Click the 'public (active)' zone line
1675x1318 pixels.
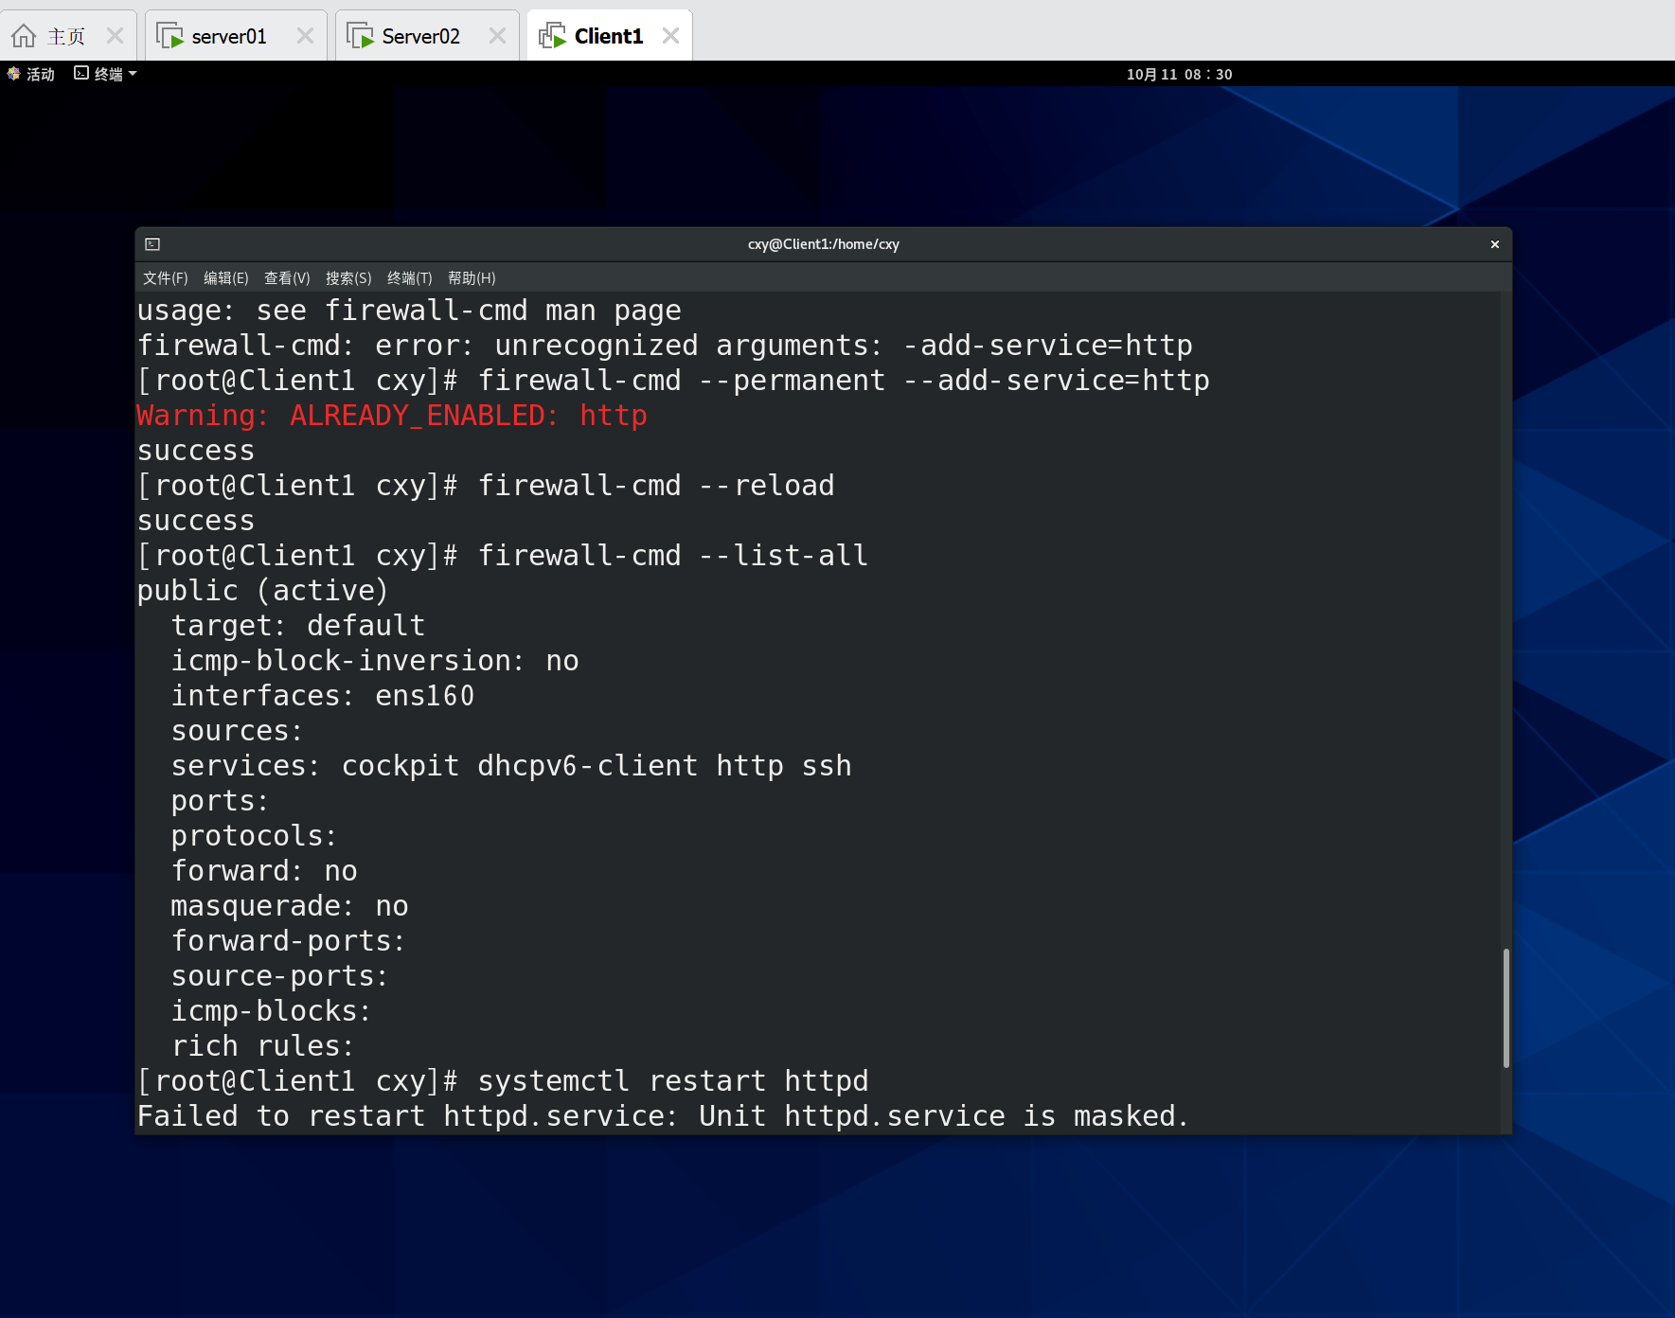pos(263,591)
